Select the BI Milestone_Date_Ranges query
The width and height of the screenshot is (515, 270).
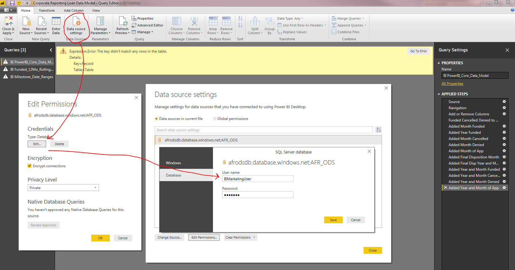(x=28, y=77)
